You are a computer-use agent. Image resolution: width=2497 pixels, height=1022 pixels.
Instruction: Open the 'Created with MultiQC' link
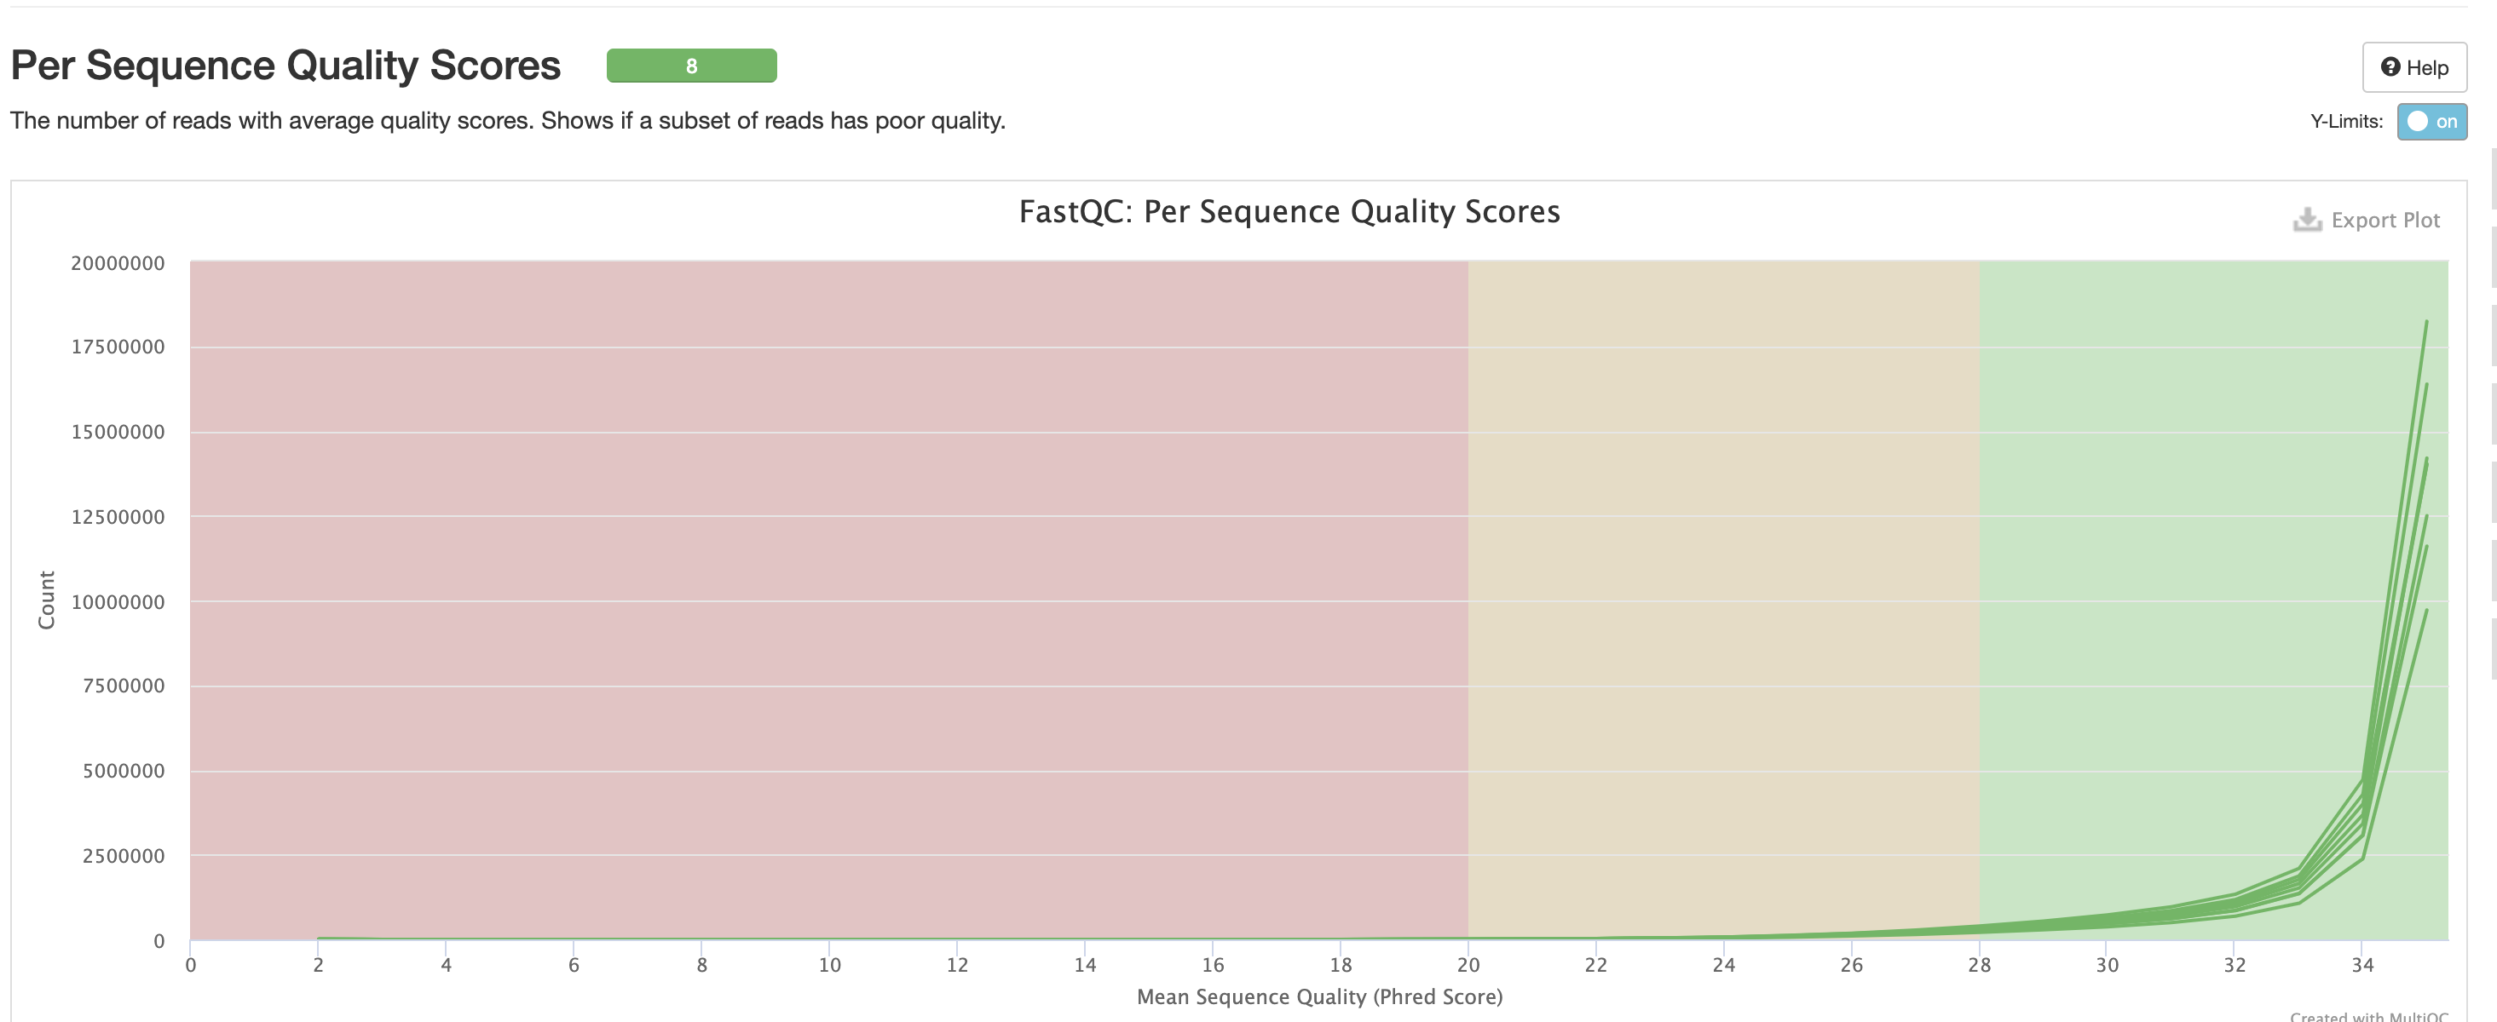pyautogui.click(x=2368, y=1015)
